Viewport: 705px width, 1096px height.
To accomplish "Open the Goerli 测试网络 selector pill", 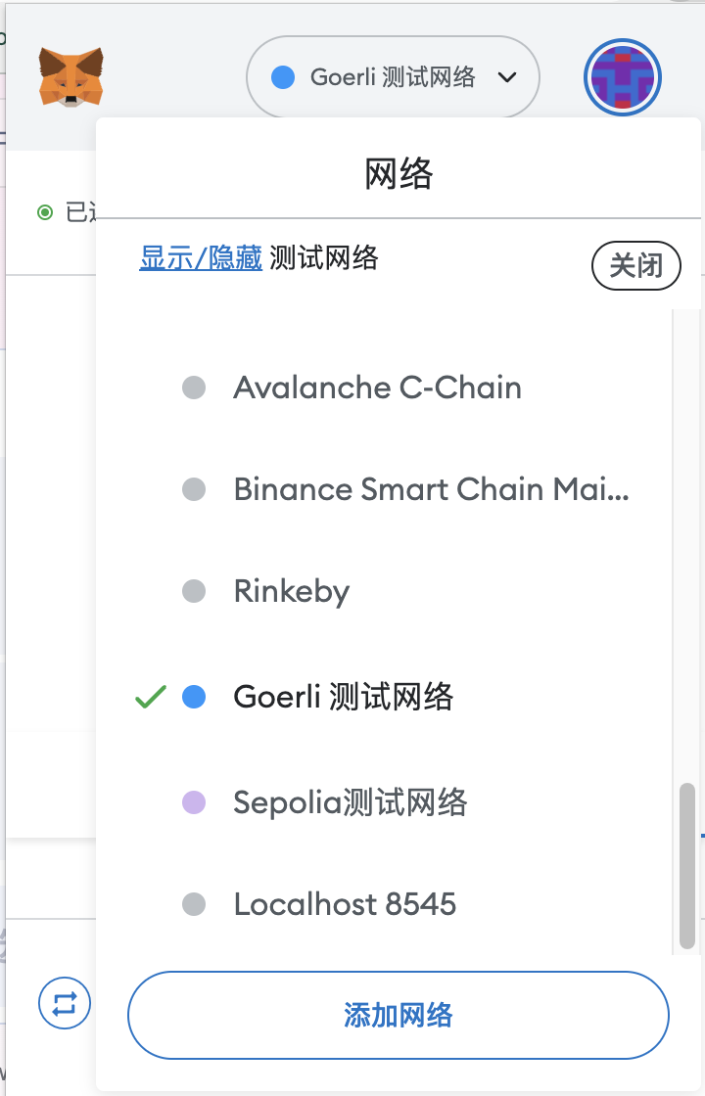I will click(x=393, y=77).
